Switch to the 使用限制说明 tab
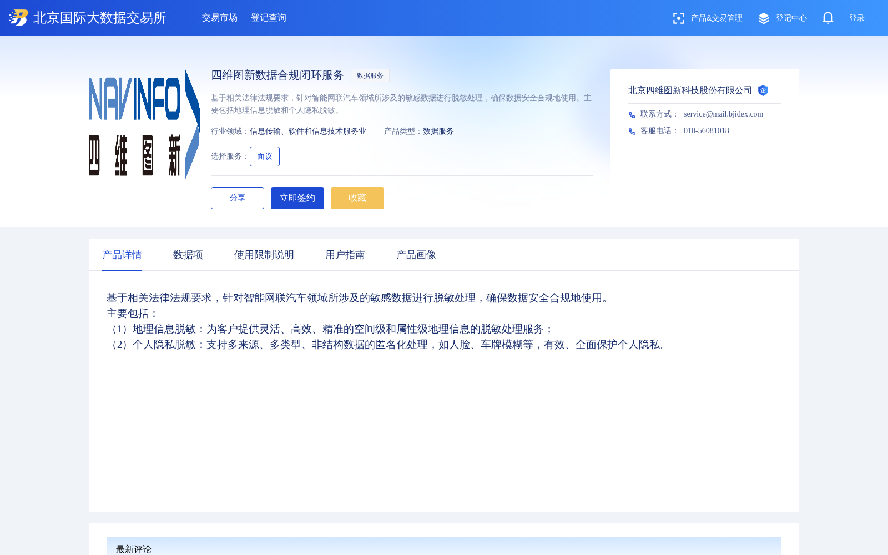Viewport: 888px width, 555px height. coord(264,255)
